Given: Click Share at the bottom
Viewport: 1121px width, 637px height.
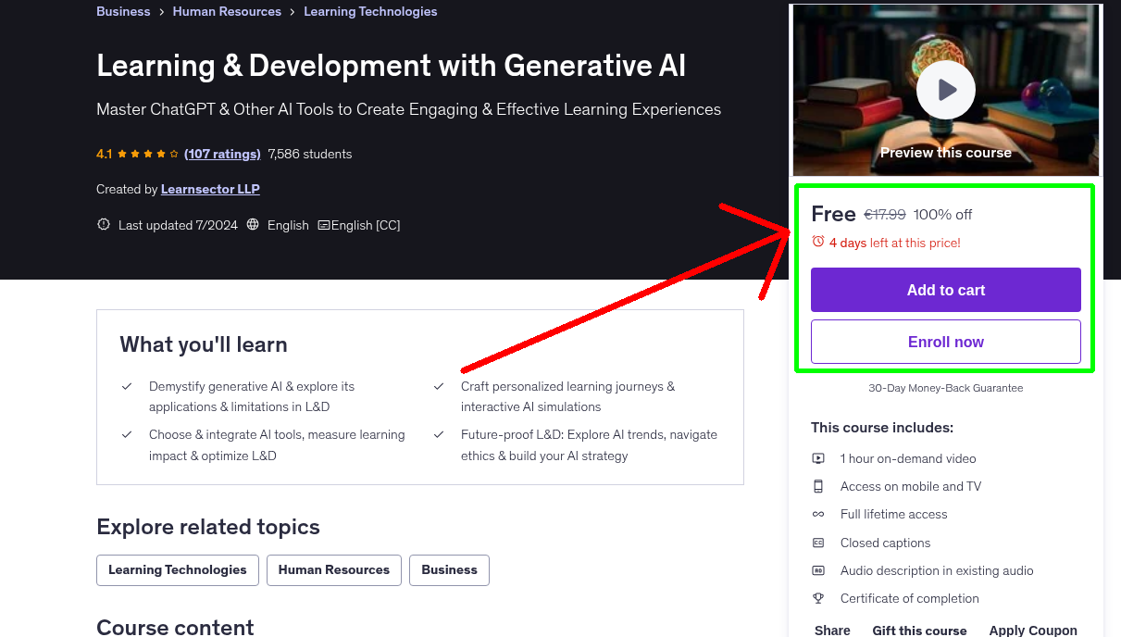Looking at the screenshot, I should 831,629.
